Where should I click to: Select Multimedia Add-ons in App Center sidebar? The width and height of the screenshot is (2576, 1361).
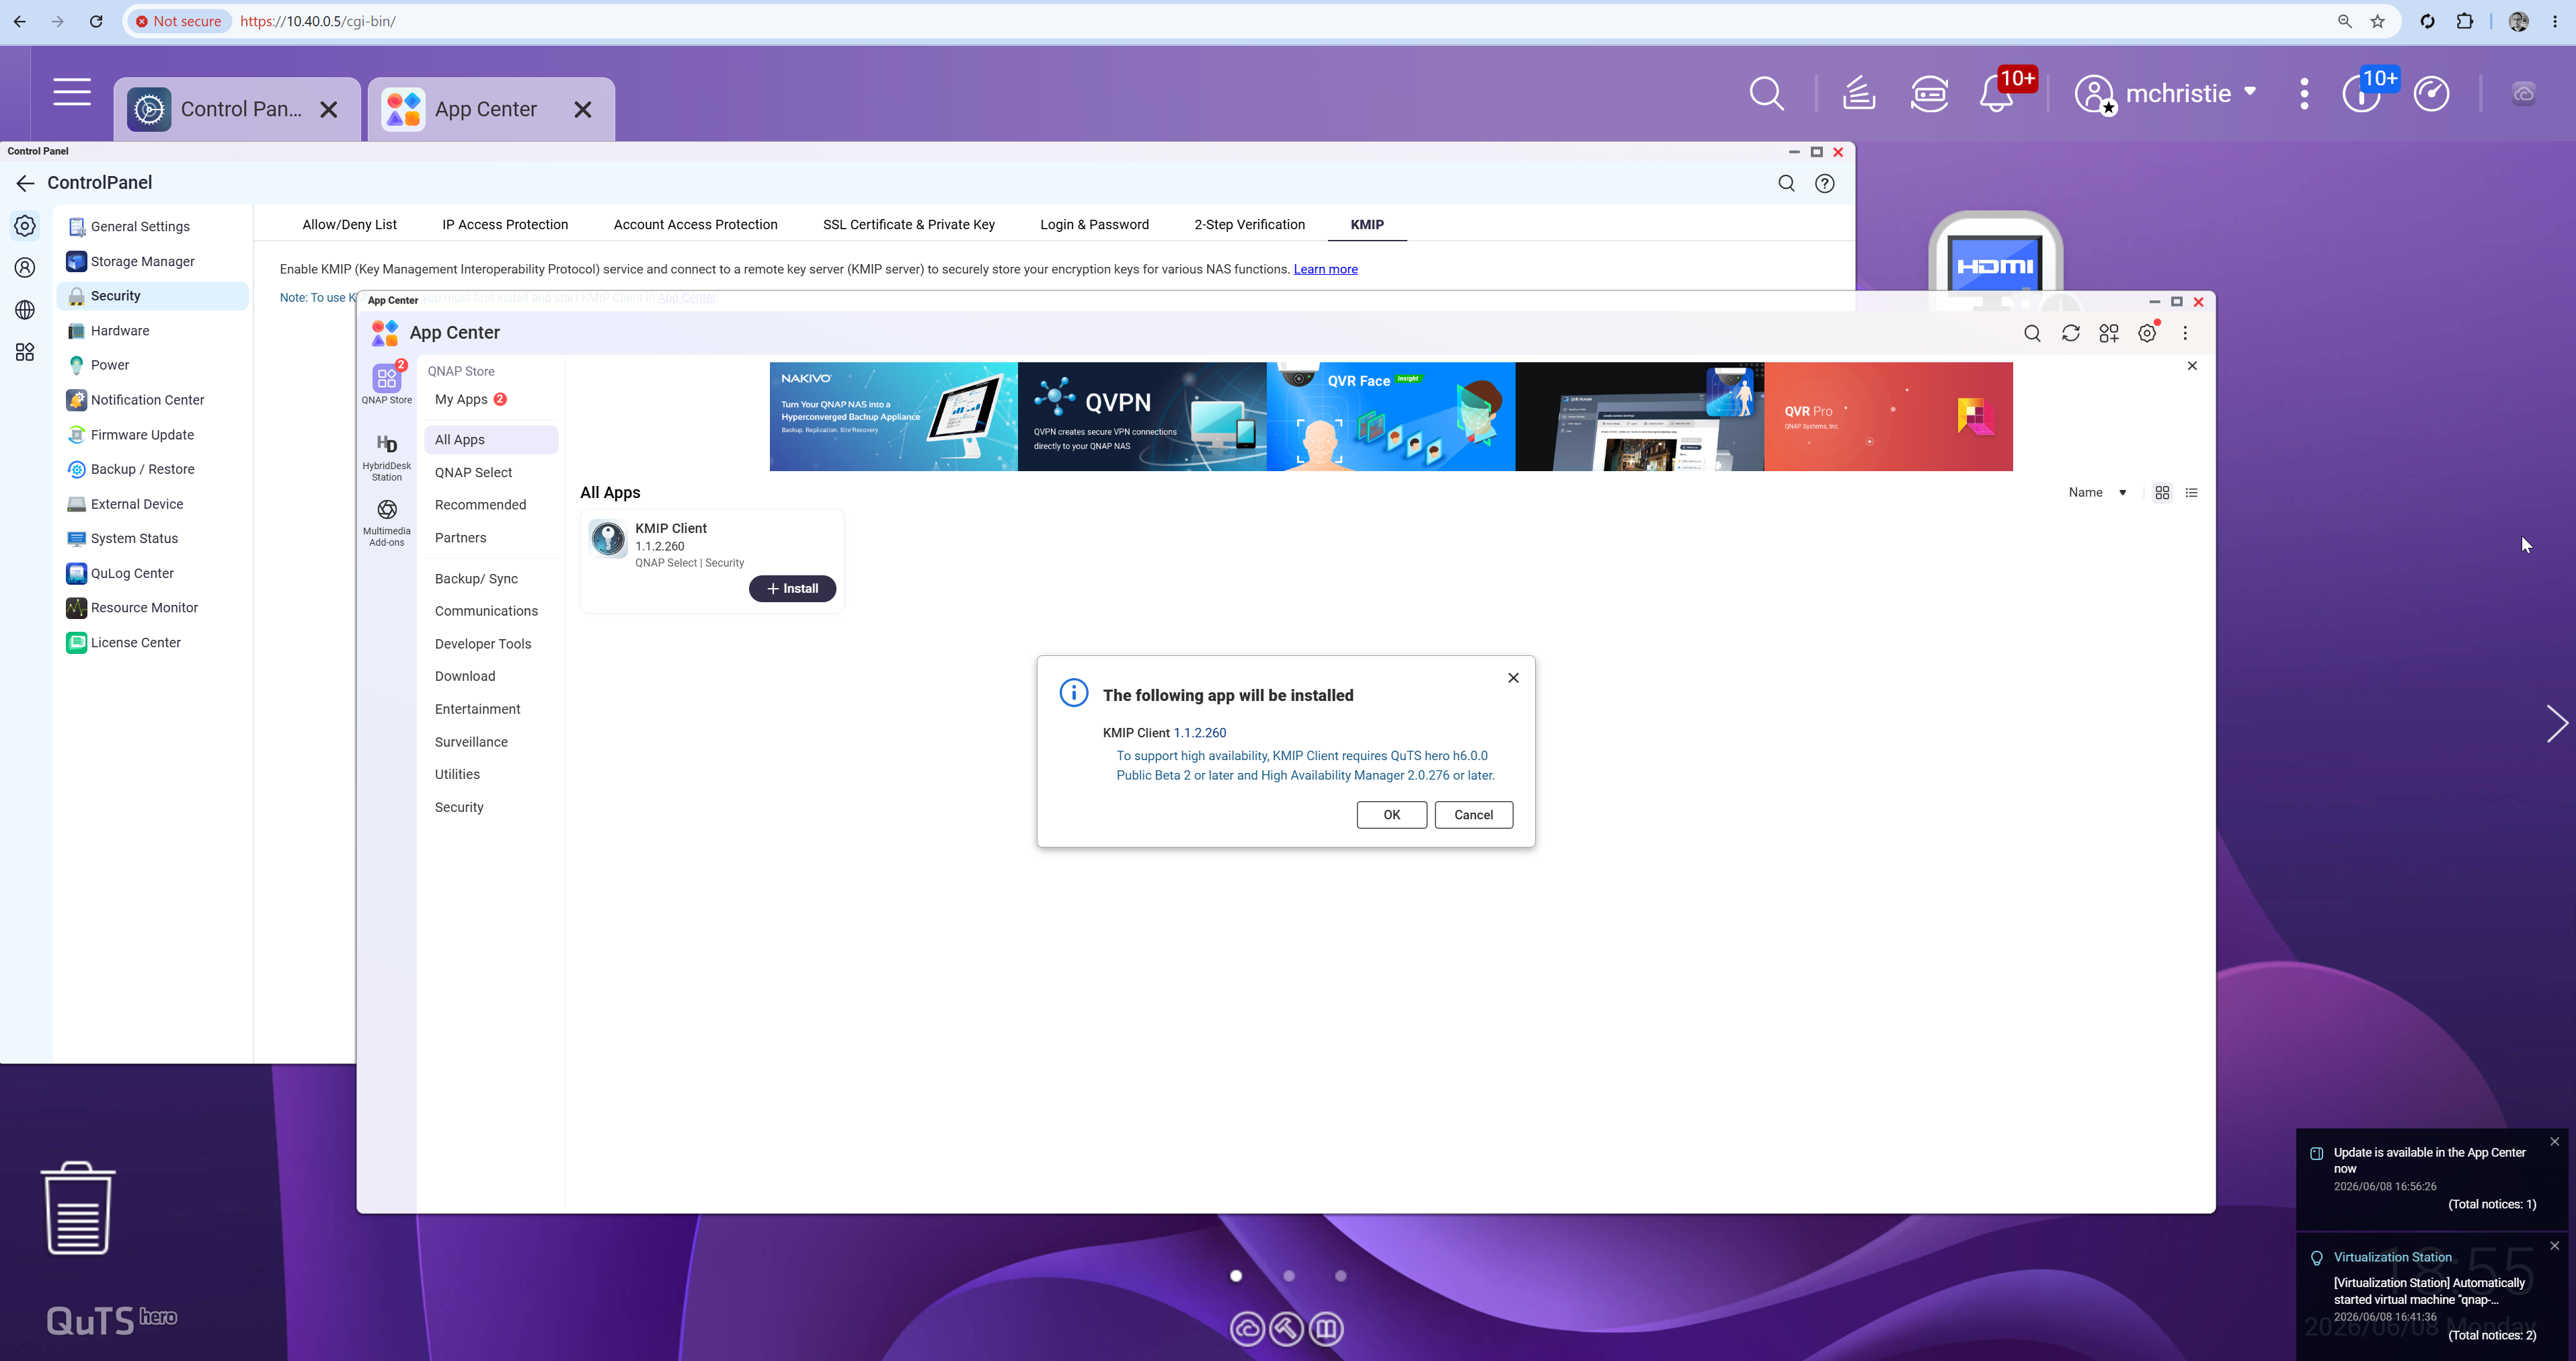point(387,523)
